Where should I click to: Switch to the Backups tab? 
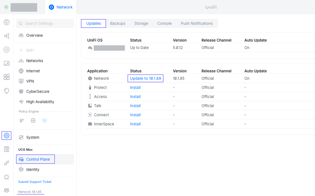click(117, 23)
